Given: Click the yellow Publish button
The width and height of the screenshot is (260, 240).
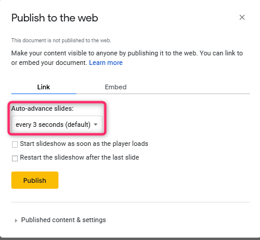Looking at the screenshot, I should pyautogui.click(x=35, y=180).
